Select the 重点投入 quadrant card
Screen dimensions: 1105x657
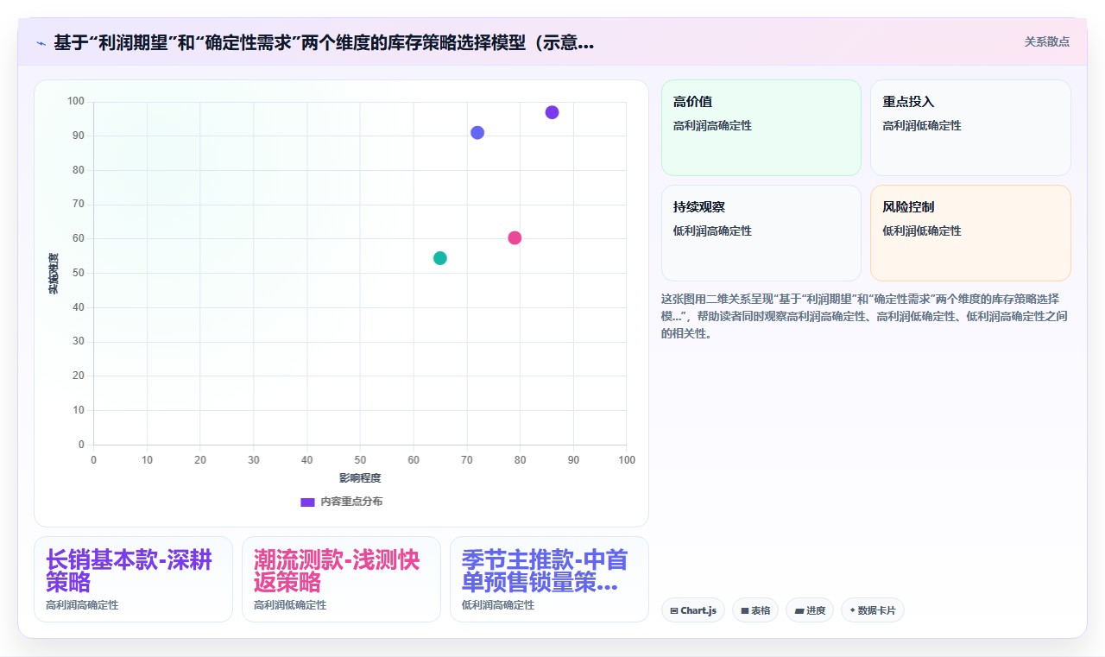970,128
